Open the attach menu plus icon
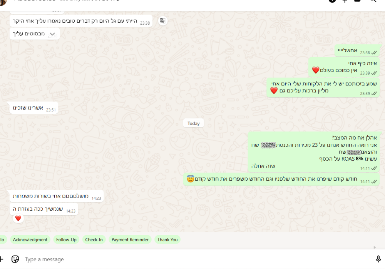This screenshot has width=385, height=269. [1, 259]
